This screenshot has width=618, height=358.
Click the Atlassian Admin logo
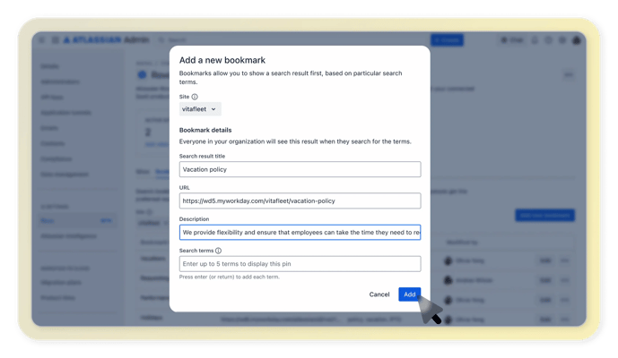(x=106, y=40)
